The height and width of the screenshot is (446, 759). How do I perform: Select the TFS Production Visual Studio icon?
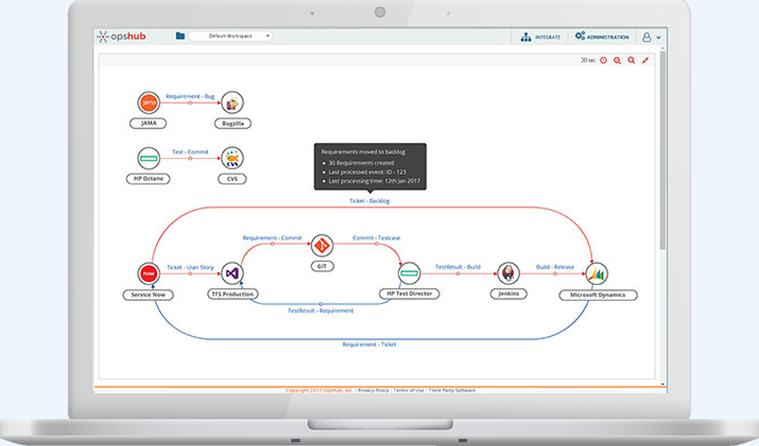(x=232, y=274)
